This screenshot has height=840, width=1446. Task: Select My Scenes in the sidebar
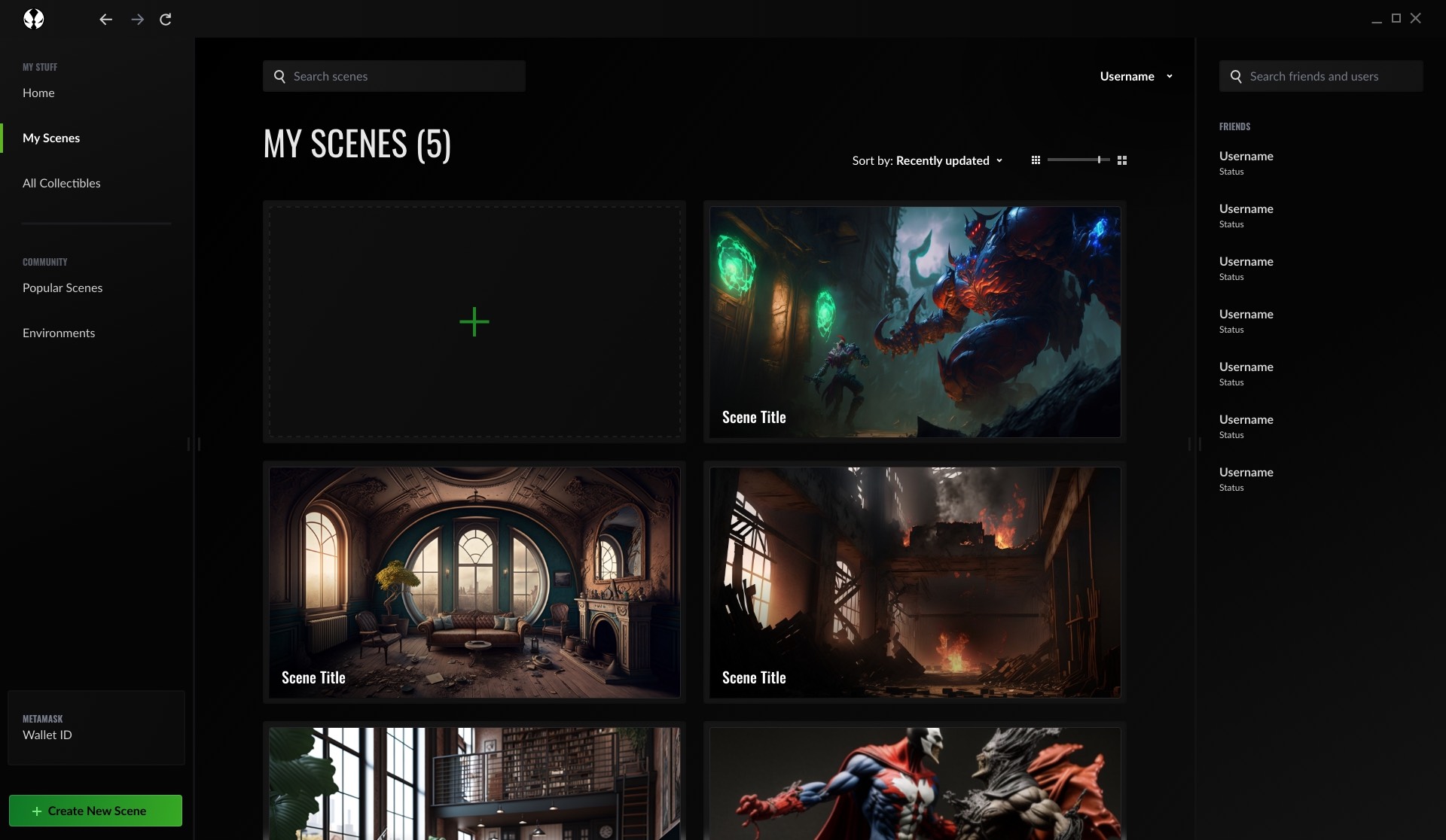51,138
